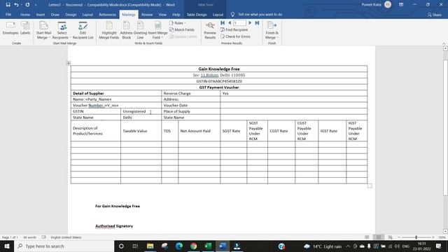Click the Unregistered cell
The image size is (448, 252).
pyautogui.click(x=141, y=111)
